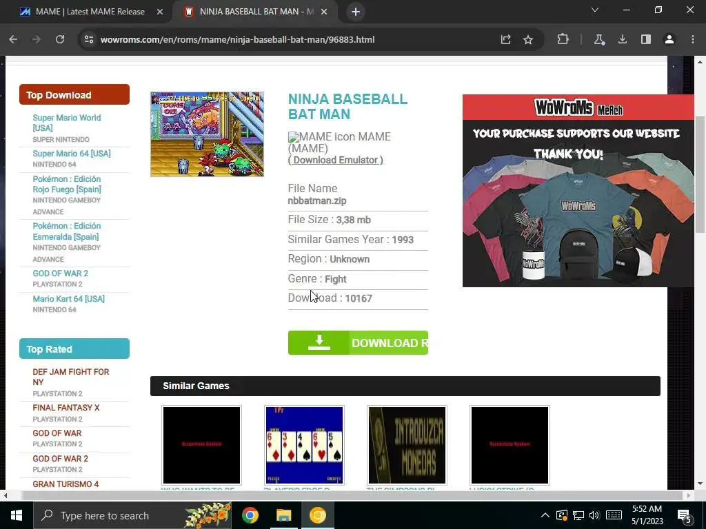
Task: Open the Introduzca Monedas similar game thumbnail
Action: click(407, 446)
